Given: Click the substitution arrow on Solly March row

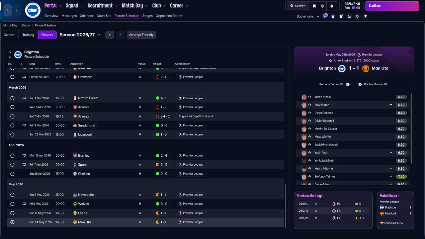Looking at the screenshot, I should click(x=390, y=105).
